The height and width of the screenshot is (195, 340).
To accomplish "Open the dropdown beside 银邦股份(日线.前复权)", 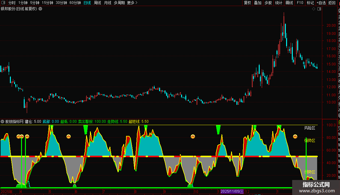I will tap(40, 9).
